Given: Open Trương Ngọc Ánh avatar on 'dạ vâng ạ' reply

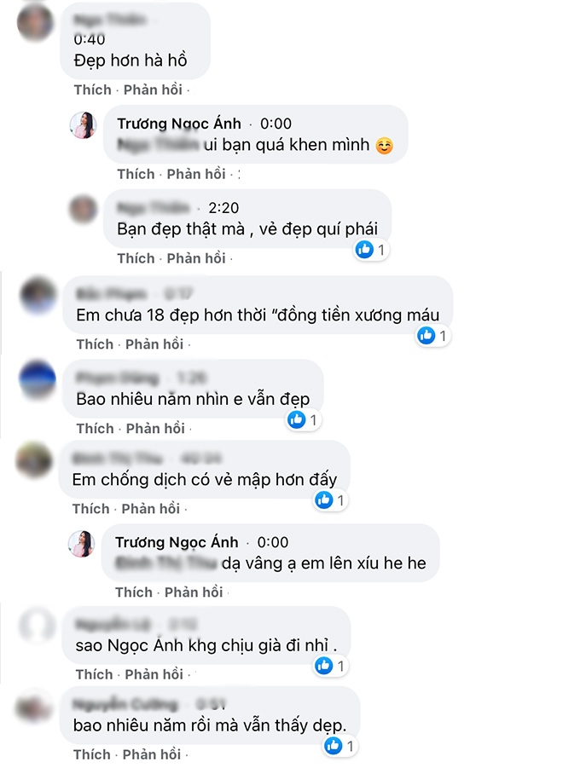Looking at the screenshot, I should click(x=81, y=544).
